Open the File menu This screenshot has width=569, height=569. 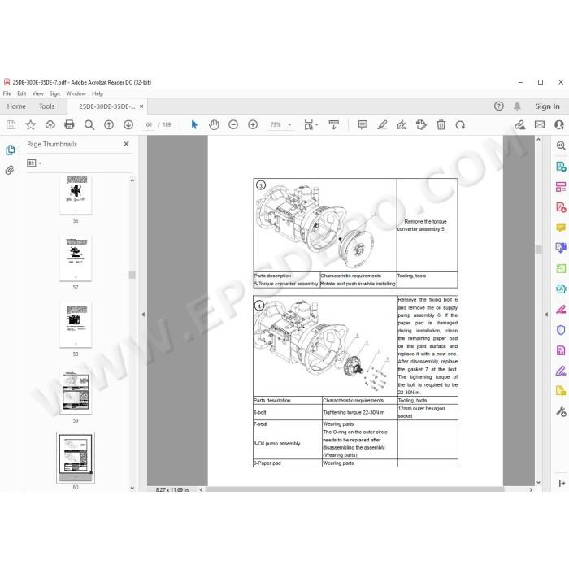(7, 93)
